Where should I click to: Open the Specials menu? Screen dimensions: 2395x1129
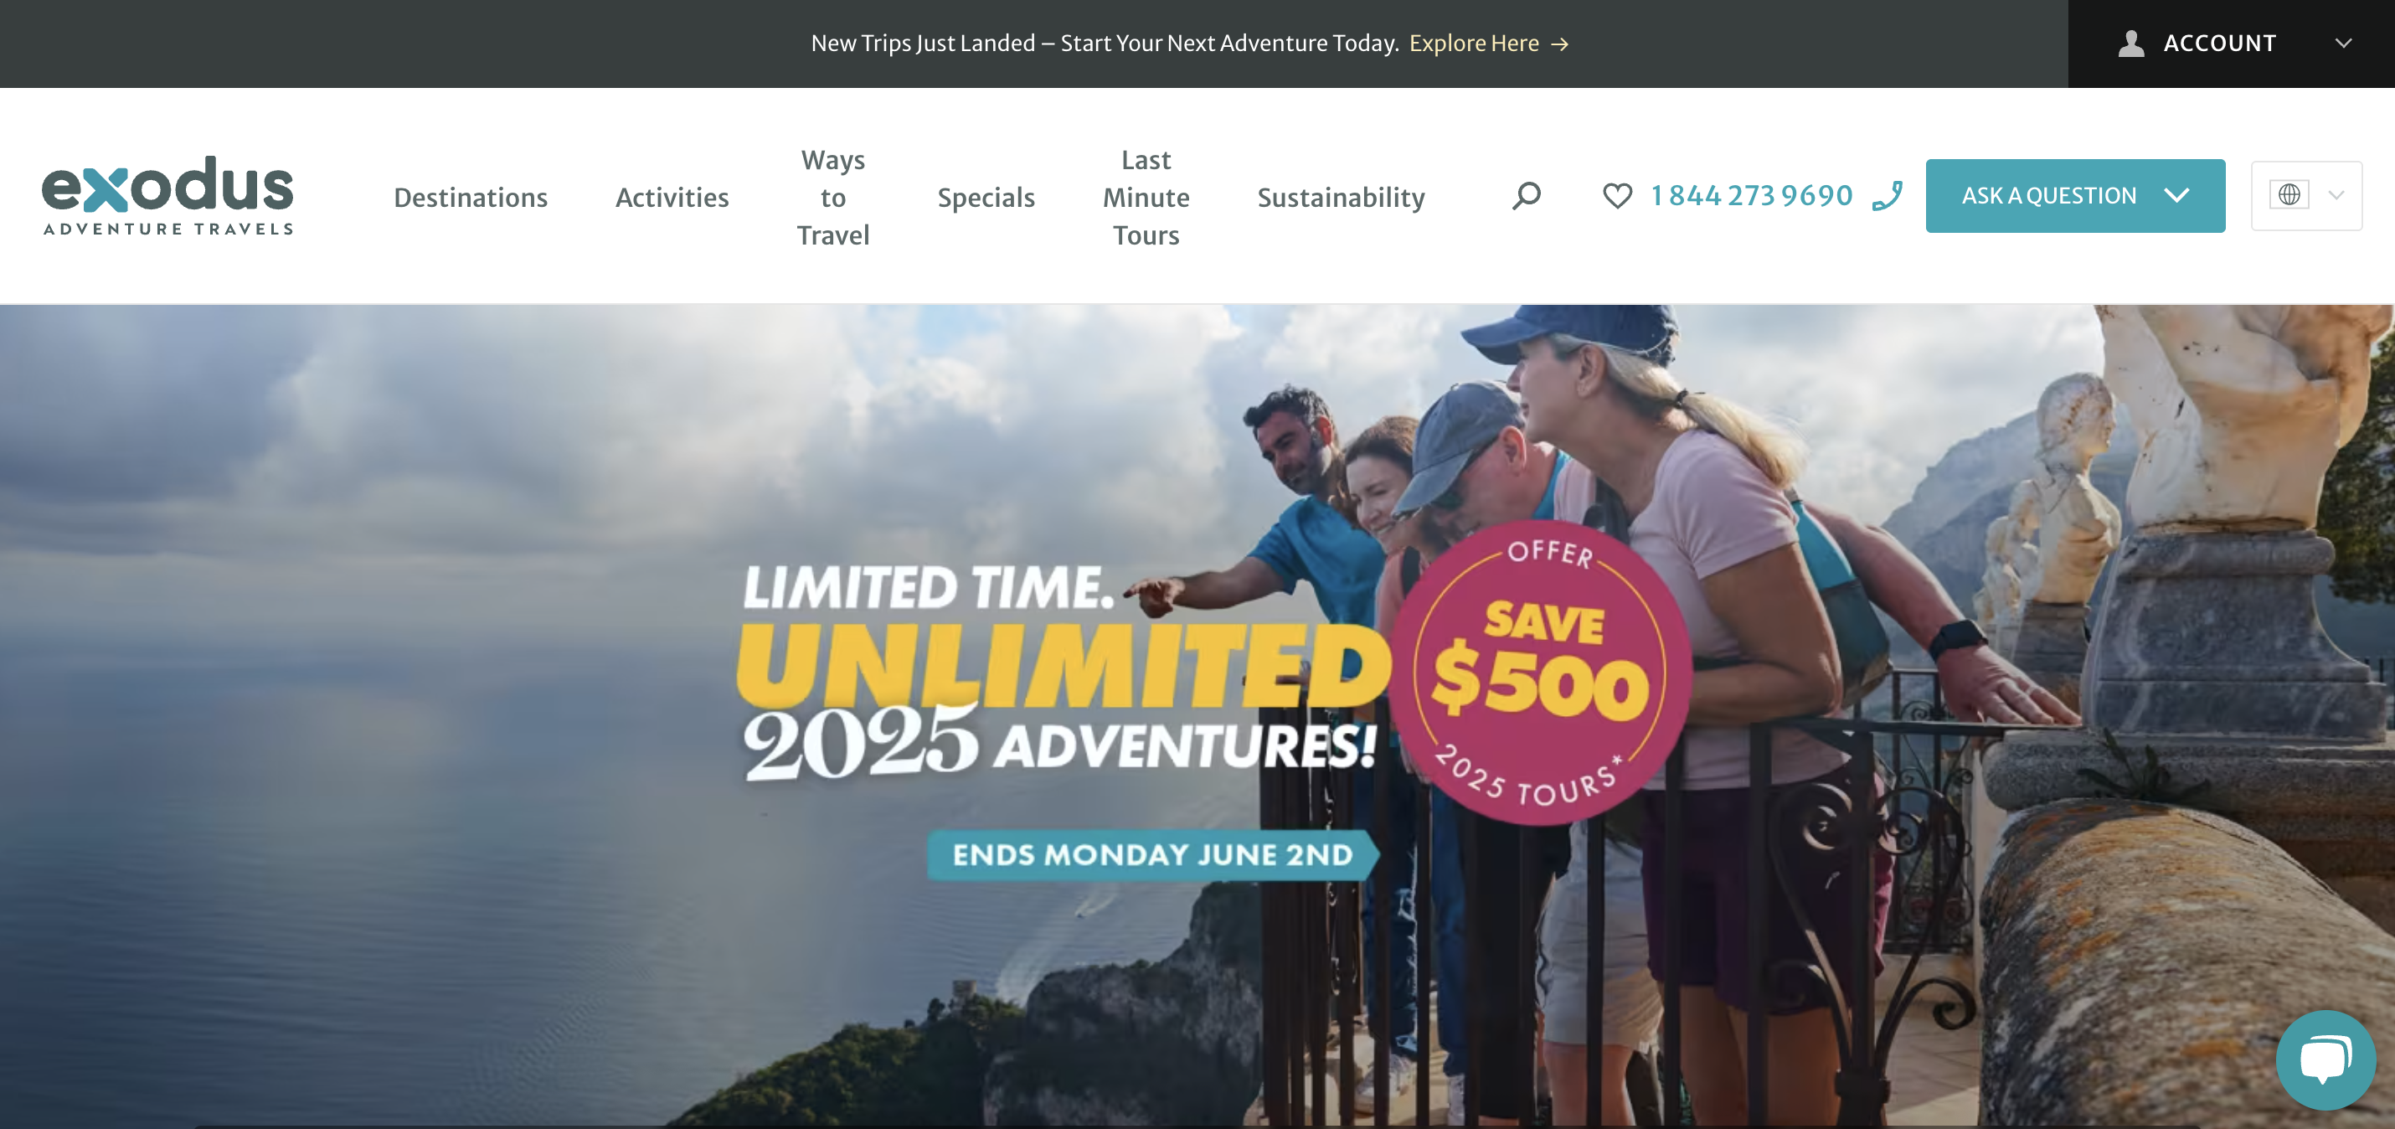986,197
